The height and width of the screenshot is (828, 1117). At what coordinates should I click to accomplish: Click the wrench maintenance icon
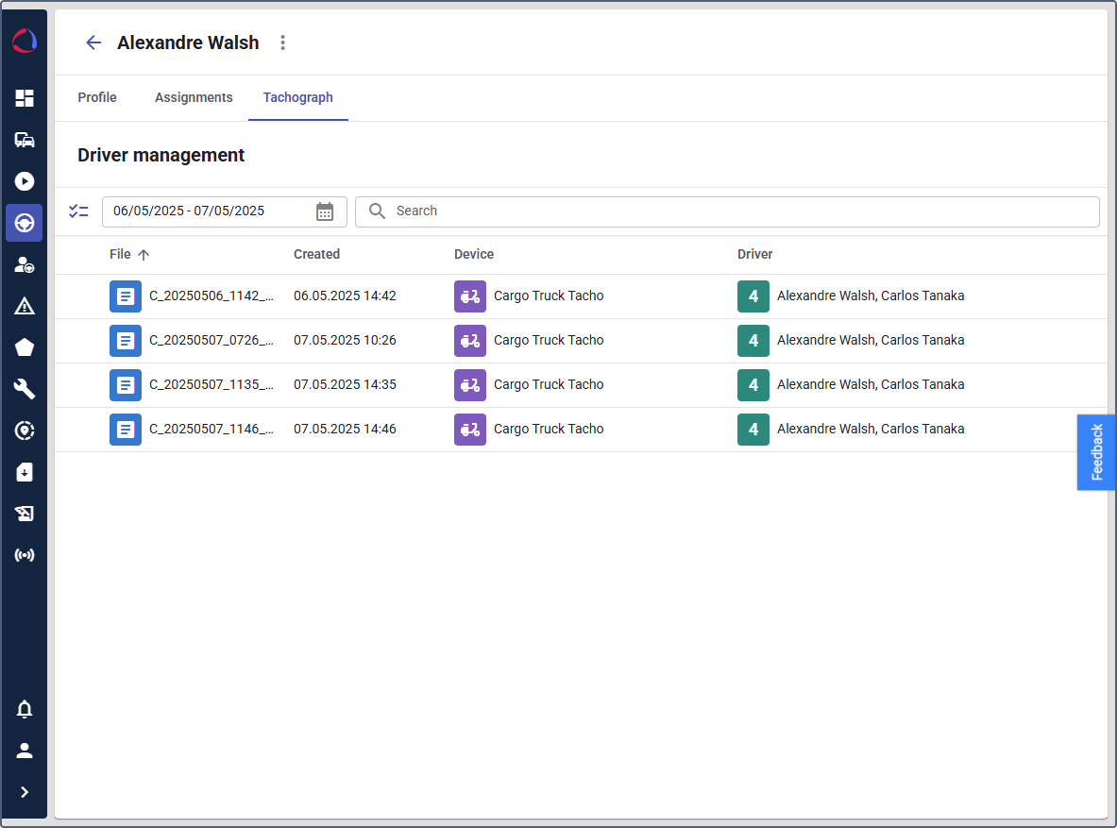25,389
